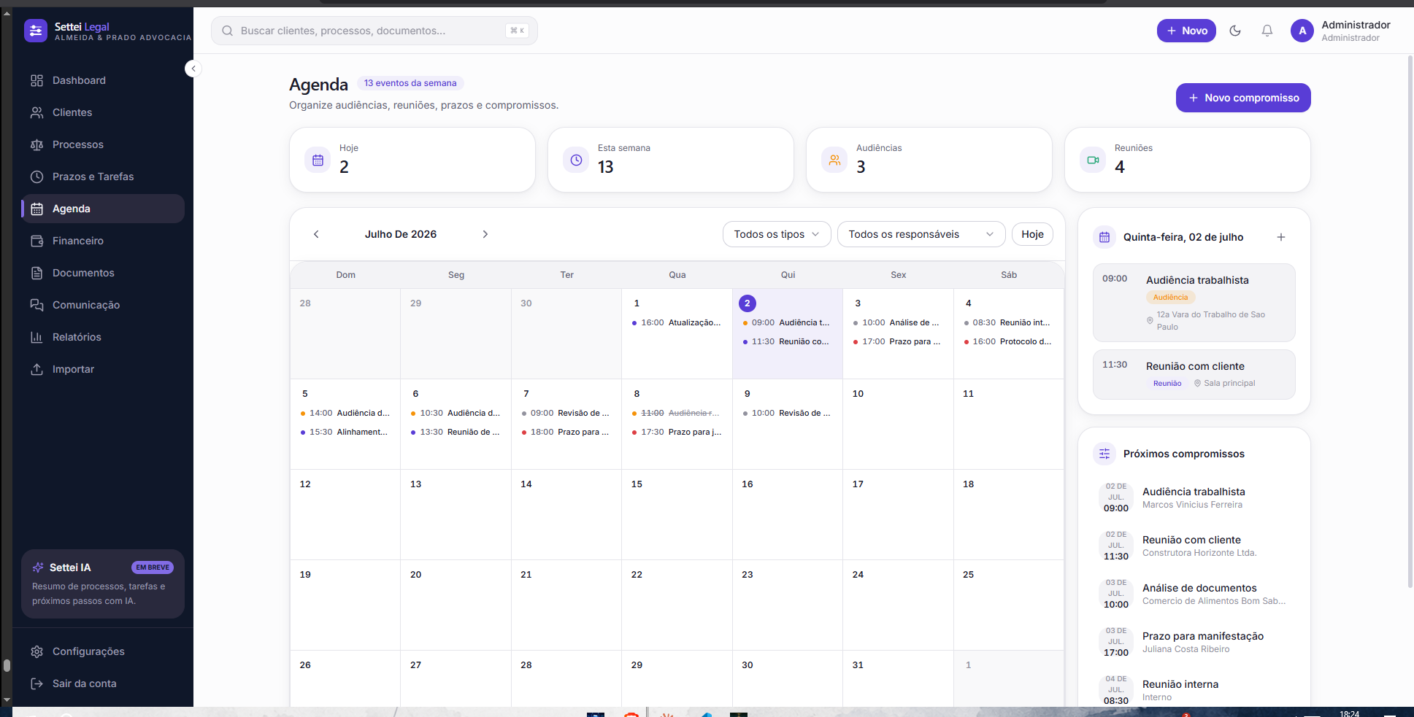Click the Settei Legal logo icon
The width and height of the screenshot is (1414, 717).
pos(36,31)
